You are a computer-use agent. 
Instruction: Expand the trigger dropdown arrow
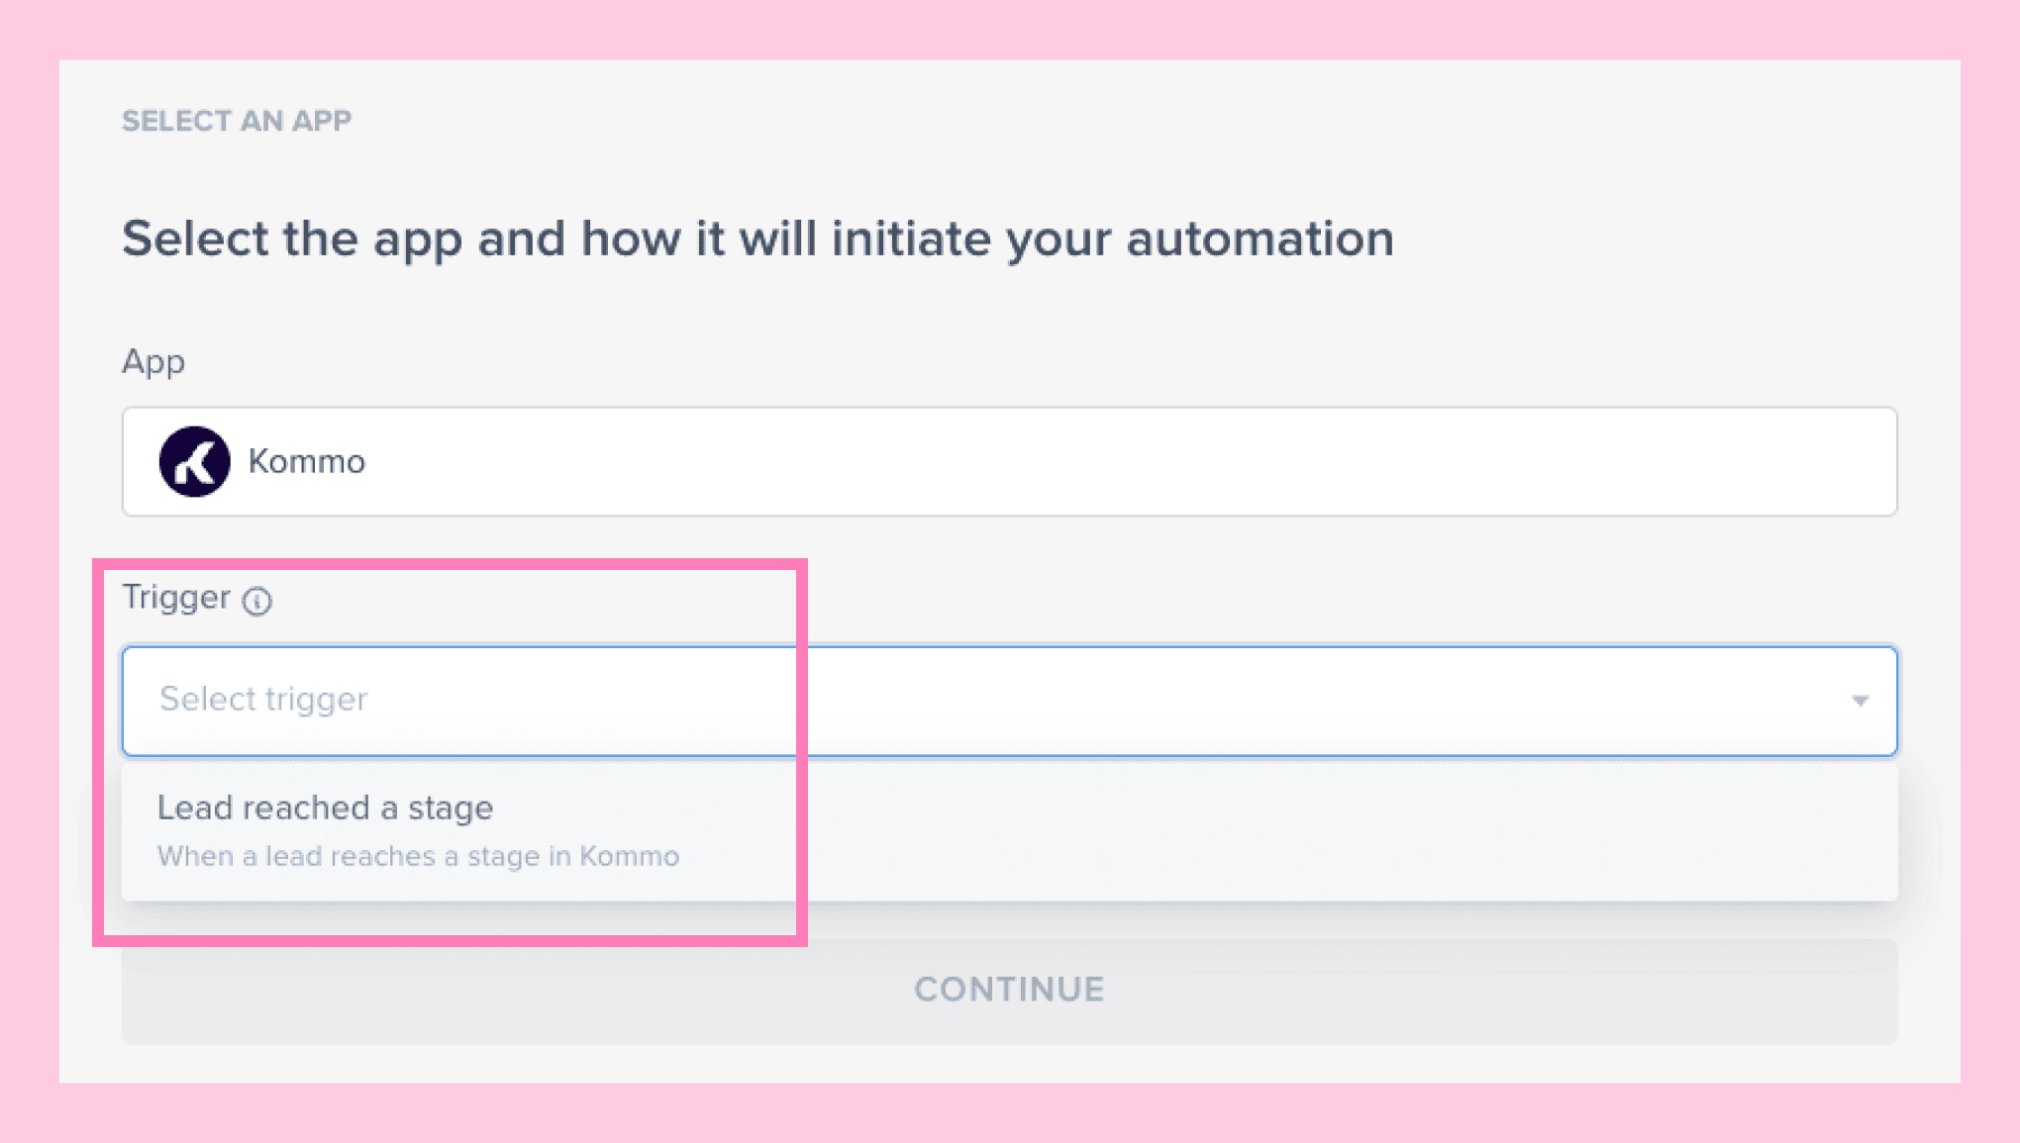click(x=1860, y=701)
